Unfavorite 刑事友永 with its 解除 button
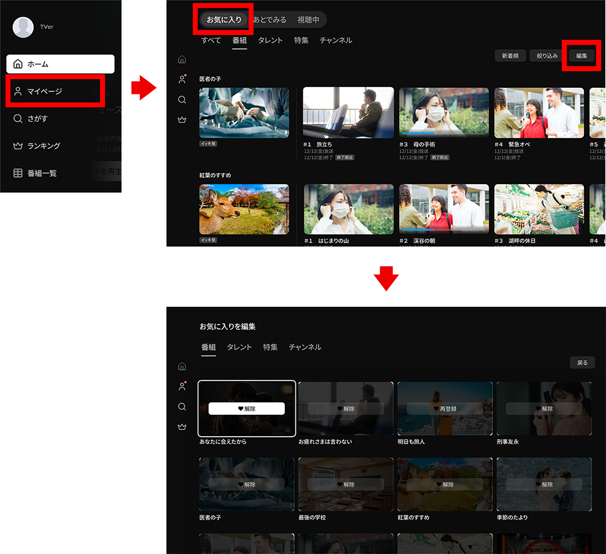Screen dimensions: 606x554 [x=544, y=409]
